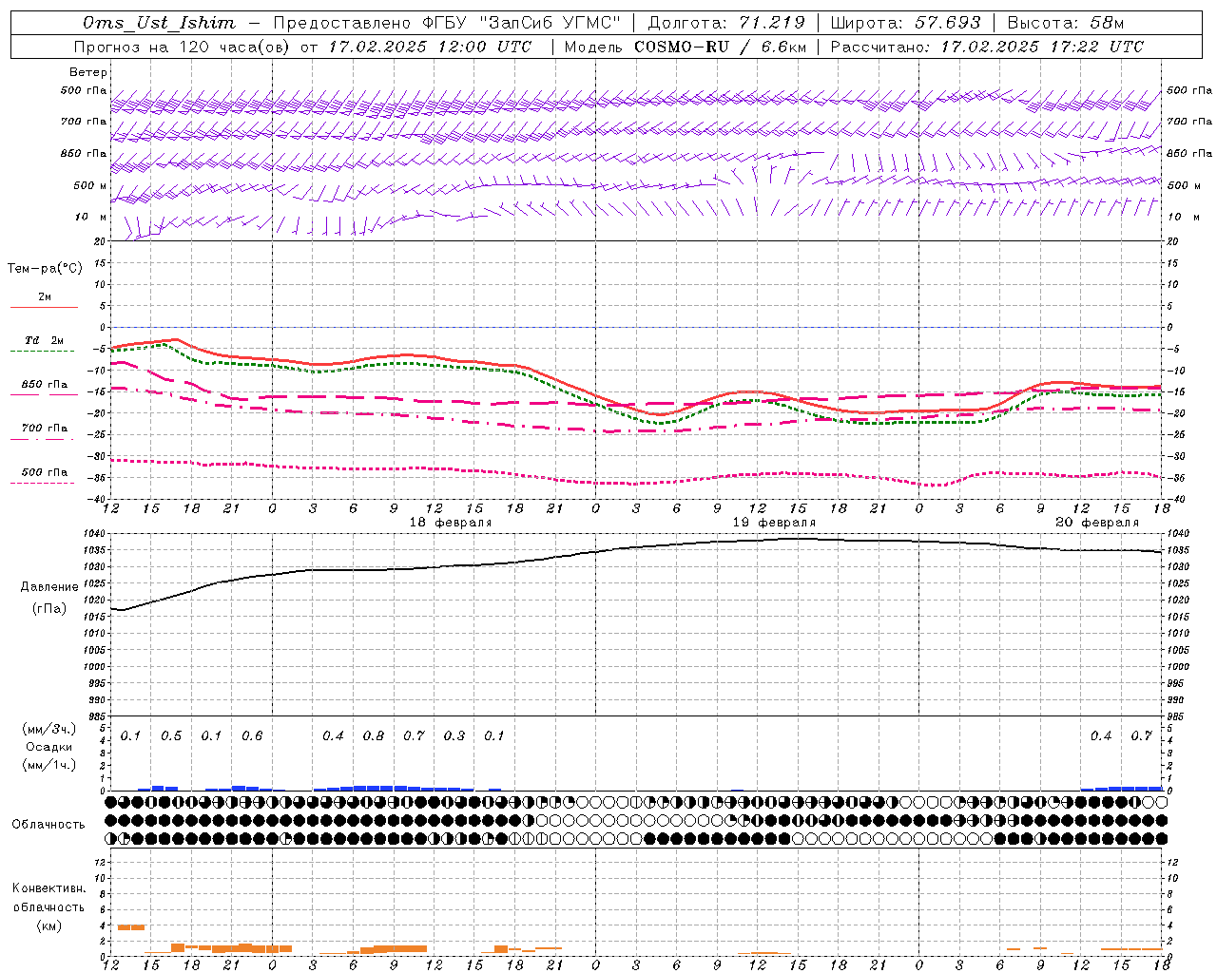Click the (мм/3ч.) precipitation unit label
Screen dimensions: 1217x973
pos(49,729)
